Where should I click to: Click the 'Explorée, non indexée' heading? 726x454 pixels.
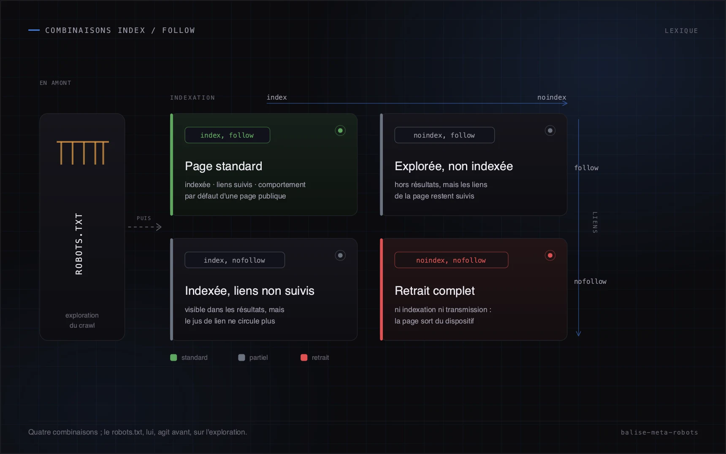pos(454,166)
